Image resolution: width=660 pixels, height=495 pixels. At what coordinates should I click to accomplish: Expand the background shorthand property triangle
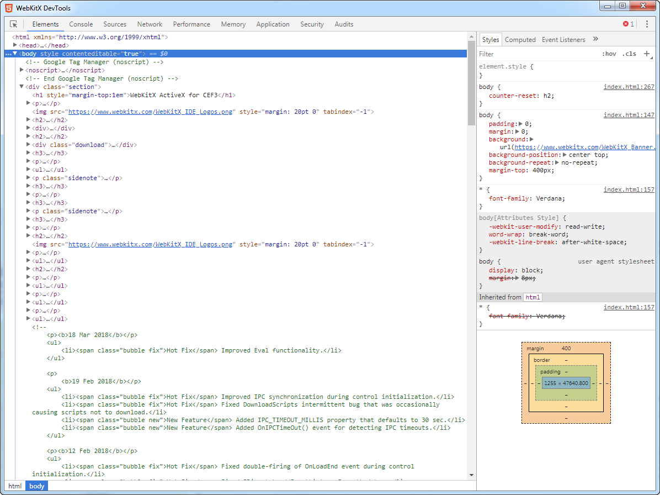(x=531, y=139)
